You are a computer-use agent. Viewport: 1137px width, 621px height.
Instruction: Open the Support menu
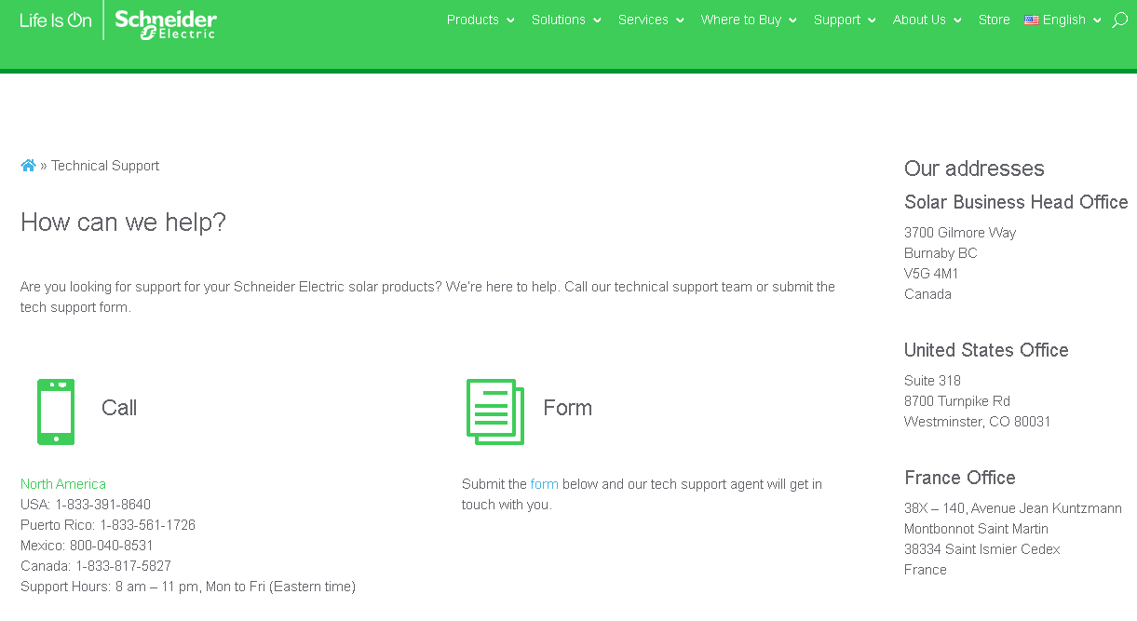(837, 20)
